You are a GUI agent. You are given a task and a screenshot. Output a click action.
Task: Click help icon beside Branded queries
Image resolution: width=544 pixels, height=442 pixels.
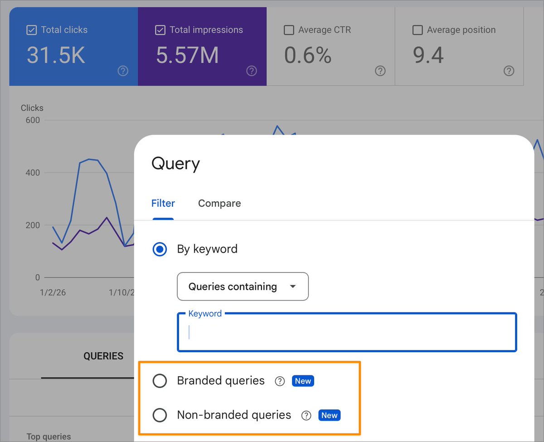point(280,381)
